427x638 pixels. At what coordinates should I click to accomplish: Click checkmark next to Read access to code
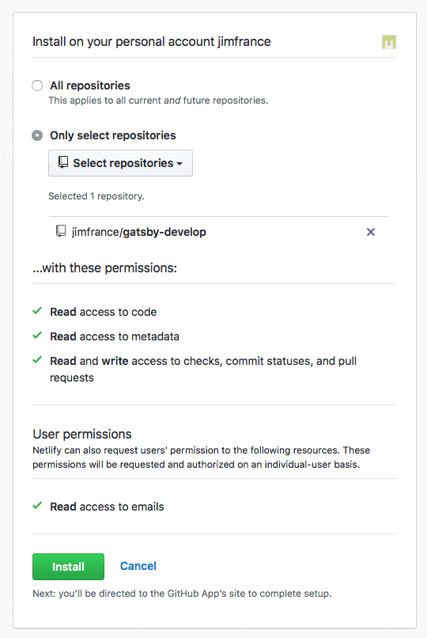pos(37,311)
